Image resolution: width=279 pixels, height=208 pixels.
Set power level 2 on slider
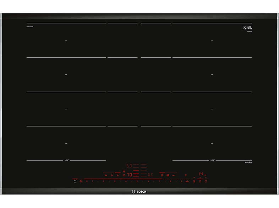[104, 181]
